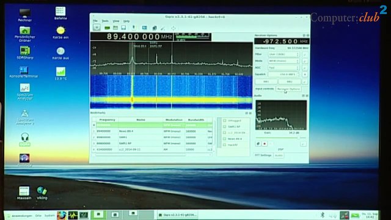The image size is (391, 220).
Task: Switch to the Audio tab
Action: [279, 155]
